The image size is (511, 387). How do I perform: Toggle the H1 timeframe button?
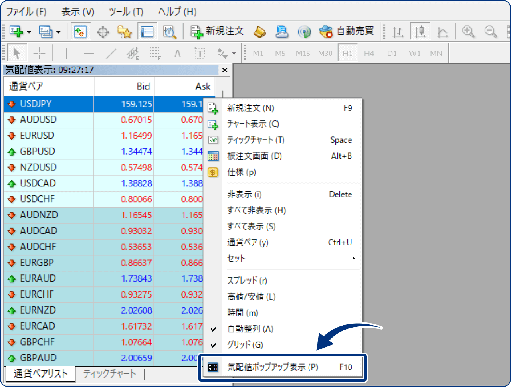347,52
